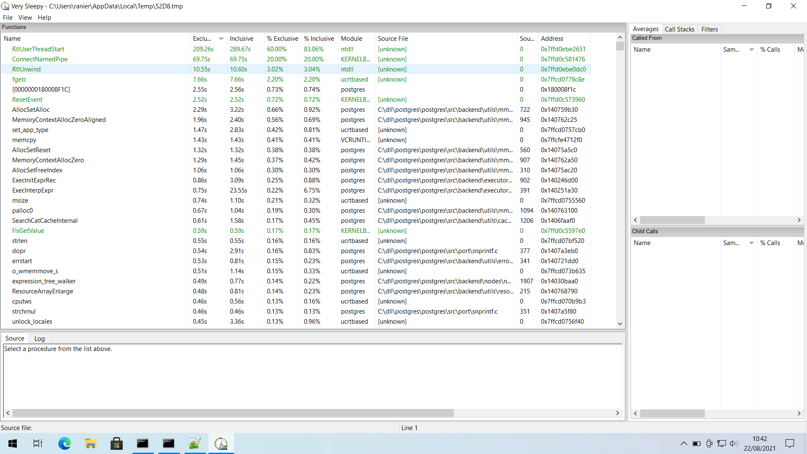Screen dimensions: 807x454
Task: Open the View menu
Action: point(25,18)
